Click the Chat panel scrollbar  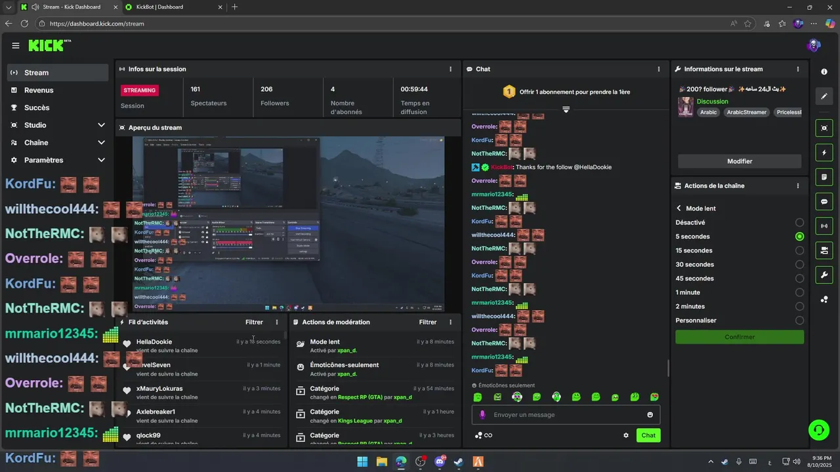(668, 368)
